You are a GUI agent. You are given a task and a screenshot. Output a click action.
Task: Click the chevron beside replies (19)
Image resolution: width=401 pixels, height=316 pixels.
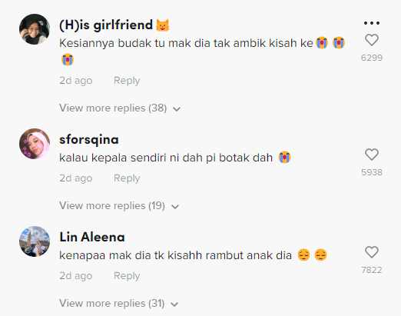[175, 207]
